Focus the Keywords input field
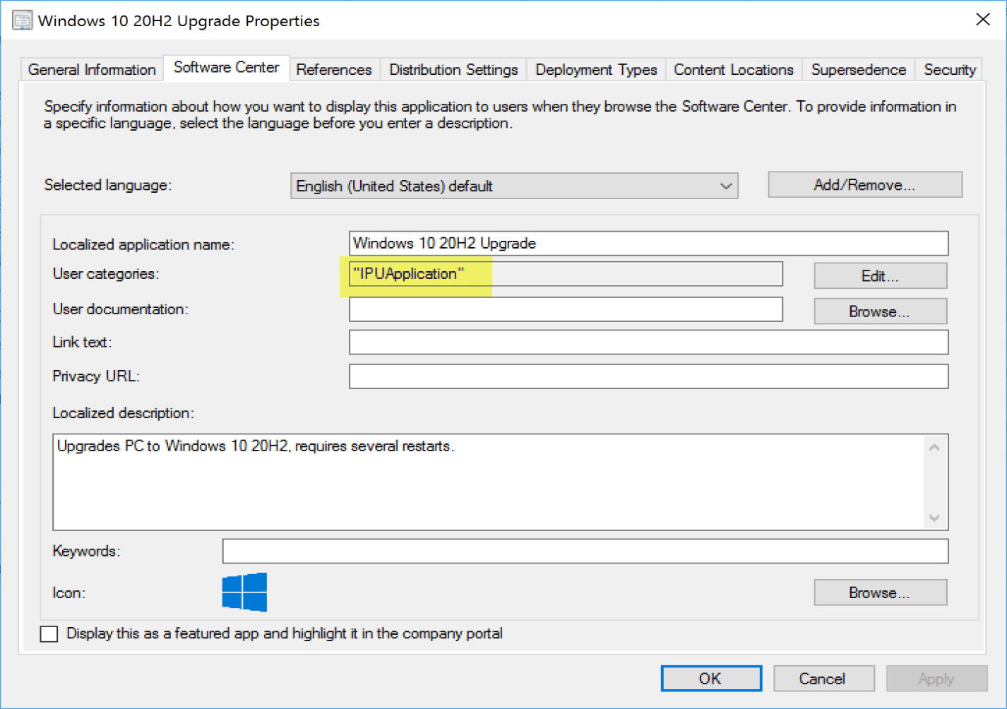Image resolution: width=1007 pixels, height=709 pixels. coord(585,552)
